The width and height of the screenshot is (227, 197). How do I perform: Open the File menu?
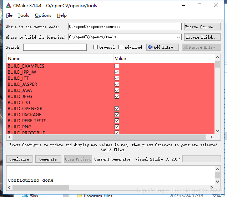pyautogui.click(x=9, y=15)
